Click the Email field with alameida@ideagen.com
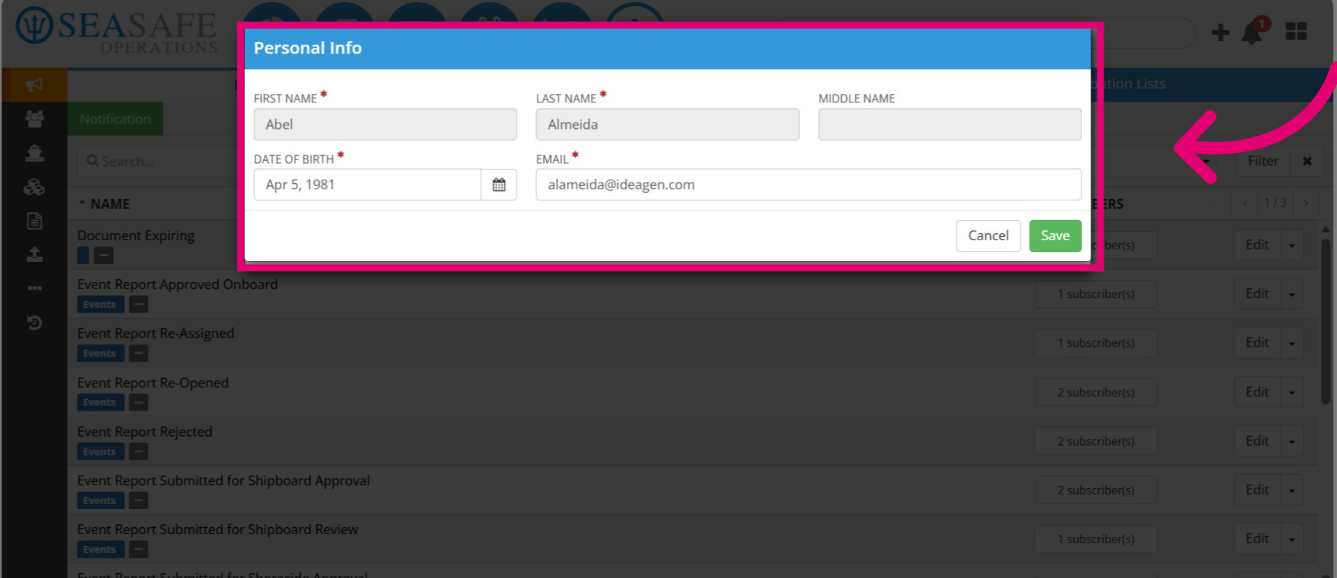The height and width of the screenshot is (578, 1337). pyautogui.click(x=808, y=185)
